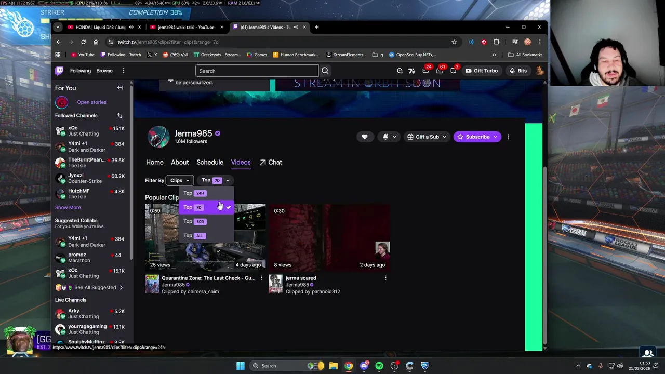Expand the hidden bookmarks chevron
The height and width of the screenshot is (374, 665).
(494, 55)
